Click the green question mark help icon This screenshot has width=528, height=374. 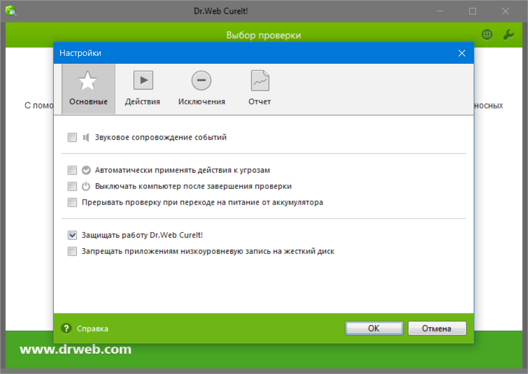(66, 328)
